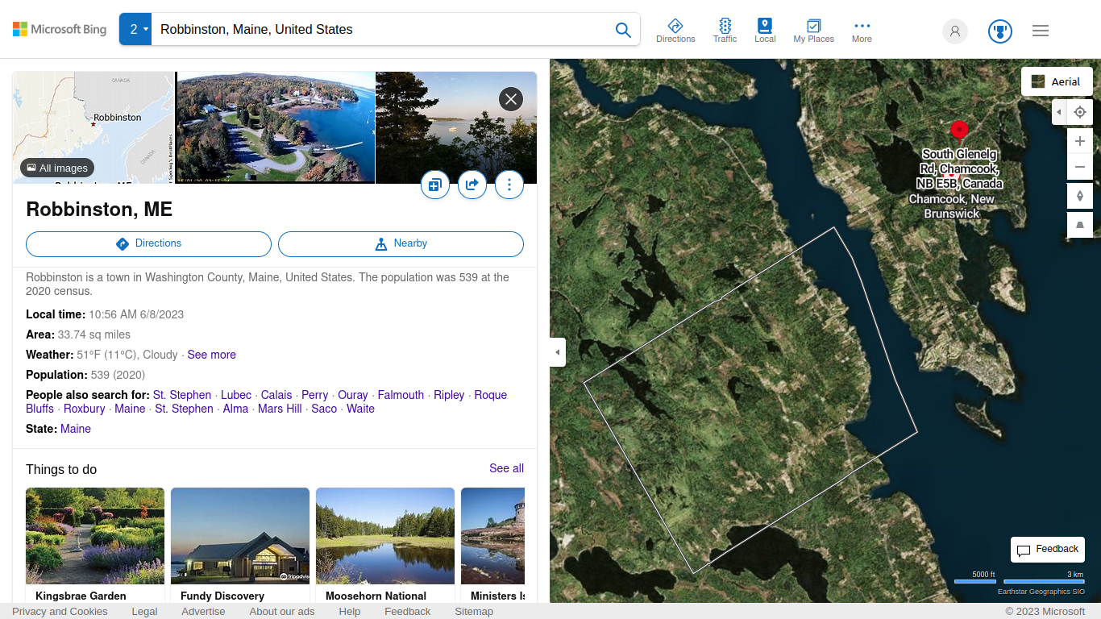Click the search location input field
Viewport: 1101px width, 619px height.
pyautogui.click(x=379, y=29)
